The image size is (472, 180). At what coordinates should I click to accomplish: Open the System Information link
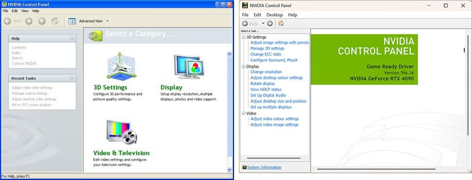(x=264, y=167)
